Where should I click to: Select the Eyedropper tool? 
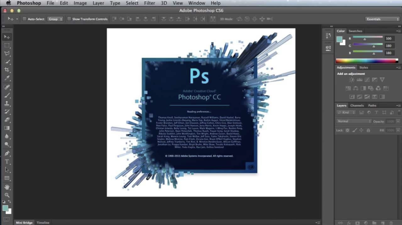click(x=7, y=78)
